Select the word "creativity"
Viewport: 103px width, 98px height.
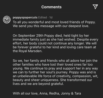click(63, 76)
